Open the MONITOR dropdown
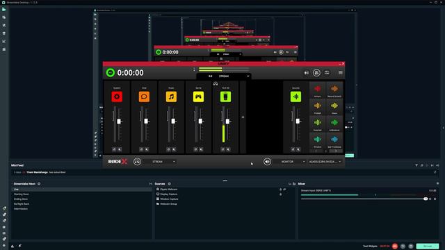Image resolution: width=445 pixels, height=250 pixels. point(289,162)
